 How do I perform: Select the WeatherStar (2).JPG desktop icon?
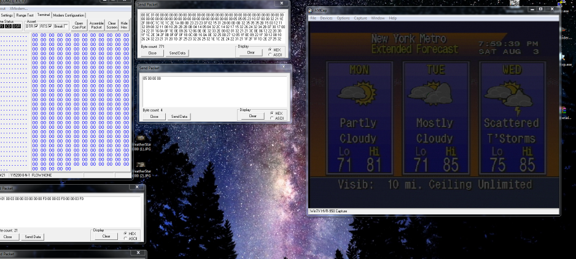click(141, 170)
